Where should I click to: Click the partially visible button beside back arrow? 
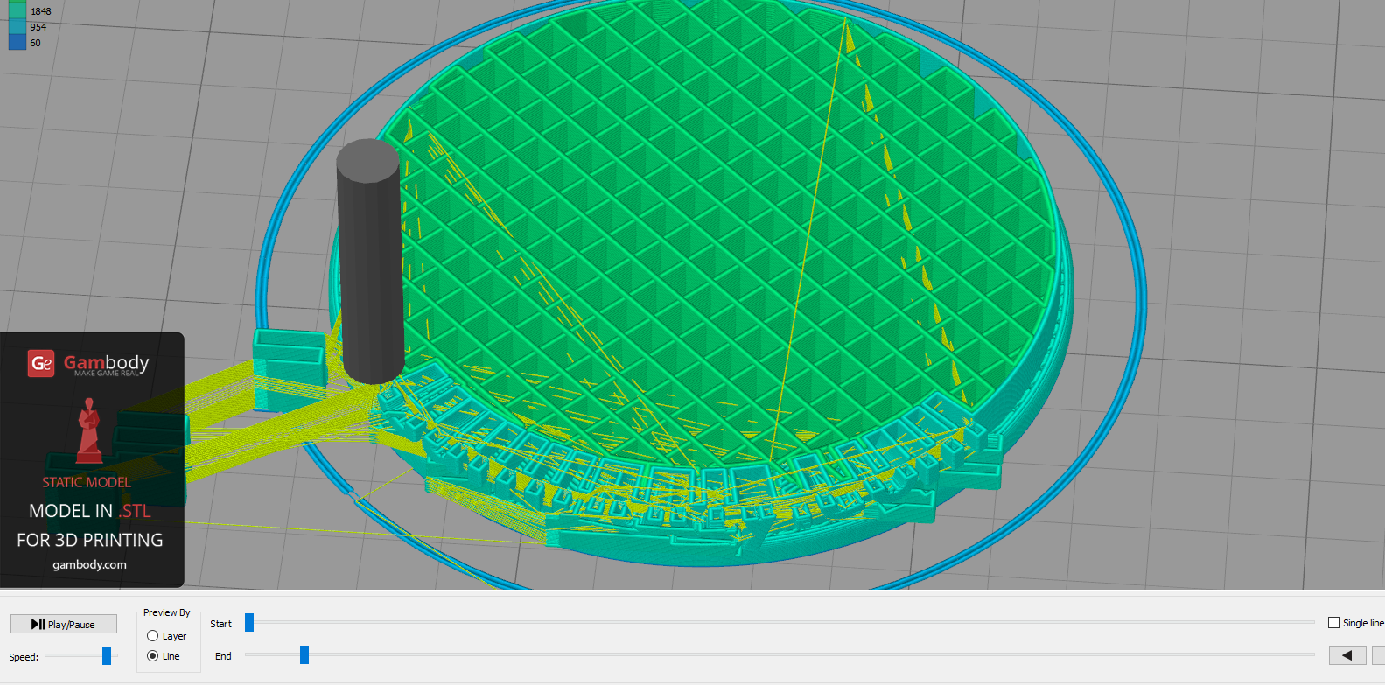click(x=1378, y=655)
